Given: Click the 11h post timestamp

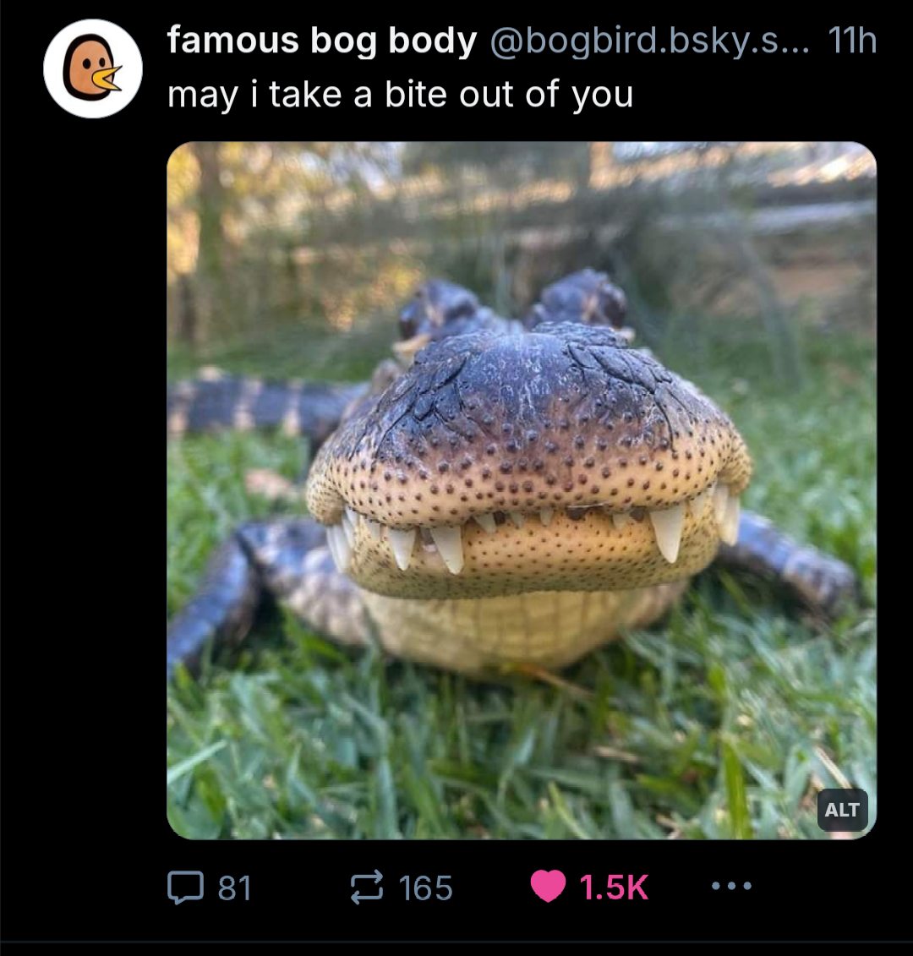Looking at the screenshot, I should 852,41.
